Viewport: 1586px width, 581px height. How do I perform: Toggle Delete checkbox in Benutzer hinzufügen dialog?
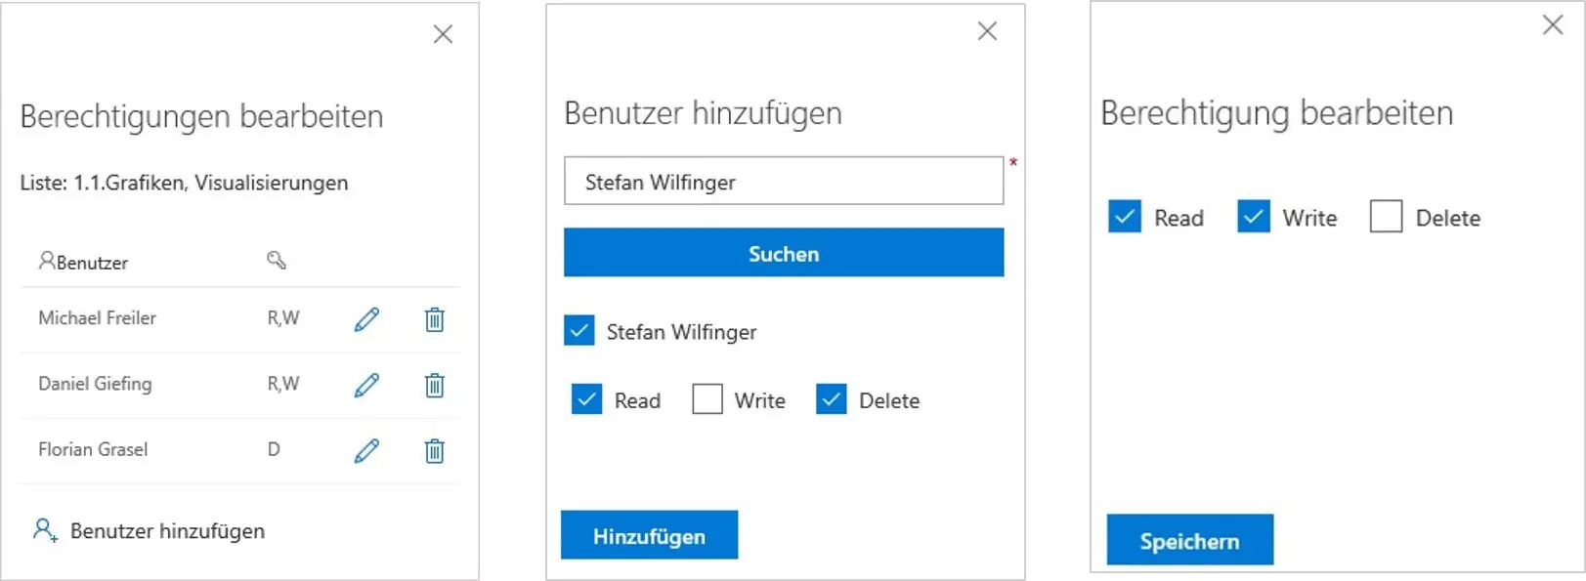[x=831, y=399]
